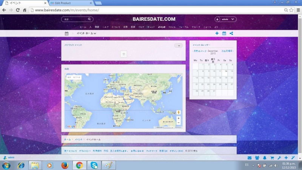
Task: Click the blue calendar icon in submenu bar
Action: 224,33
